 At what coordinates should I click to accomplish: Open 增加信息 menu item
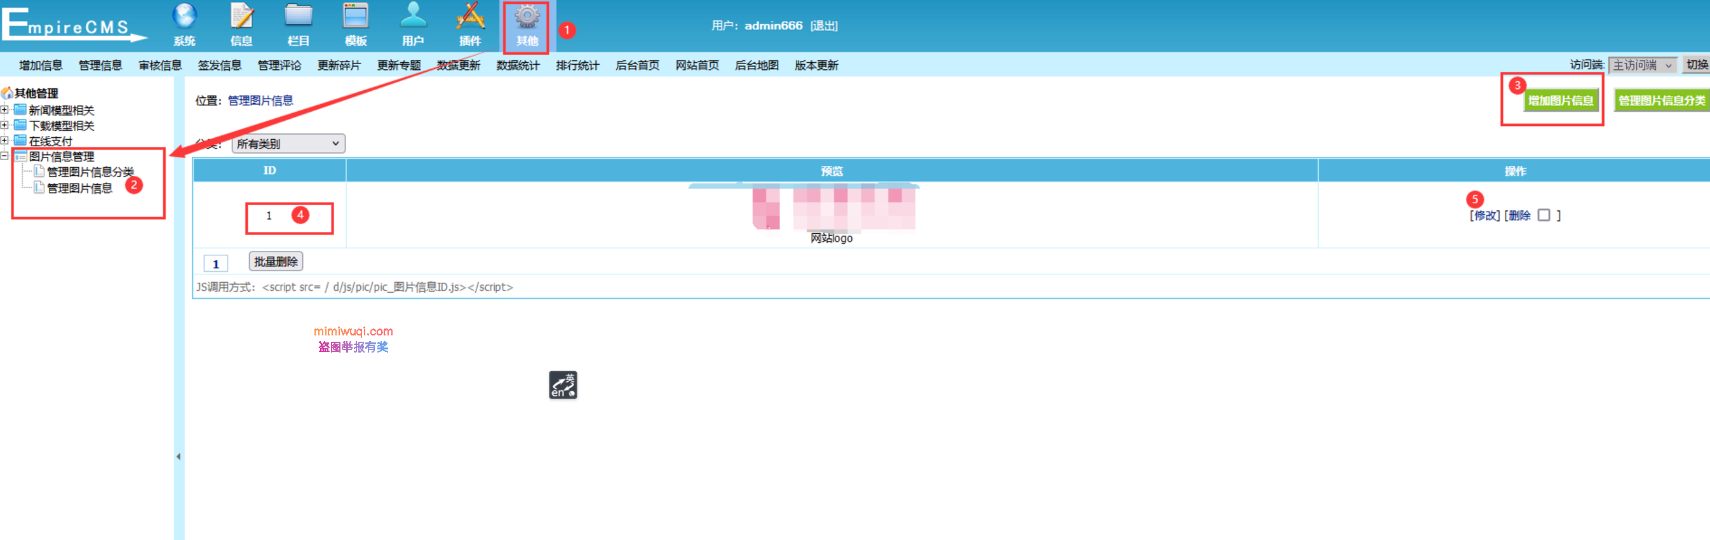(x=41, y=65)
